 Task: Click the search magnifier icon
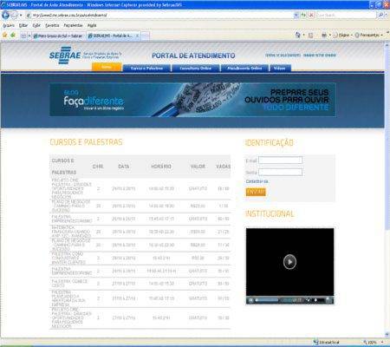pyautogui.click(x=380, y=15)
